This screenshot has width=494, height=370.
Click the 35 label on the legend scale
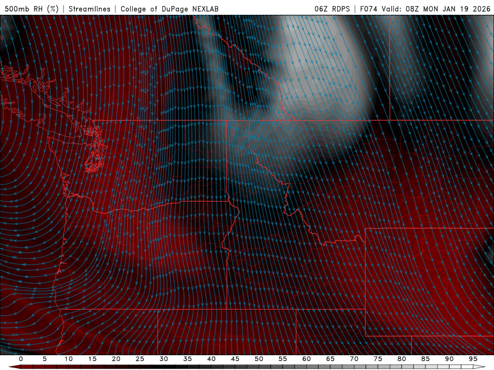click(x=188, y=359)
